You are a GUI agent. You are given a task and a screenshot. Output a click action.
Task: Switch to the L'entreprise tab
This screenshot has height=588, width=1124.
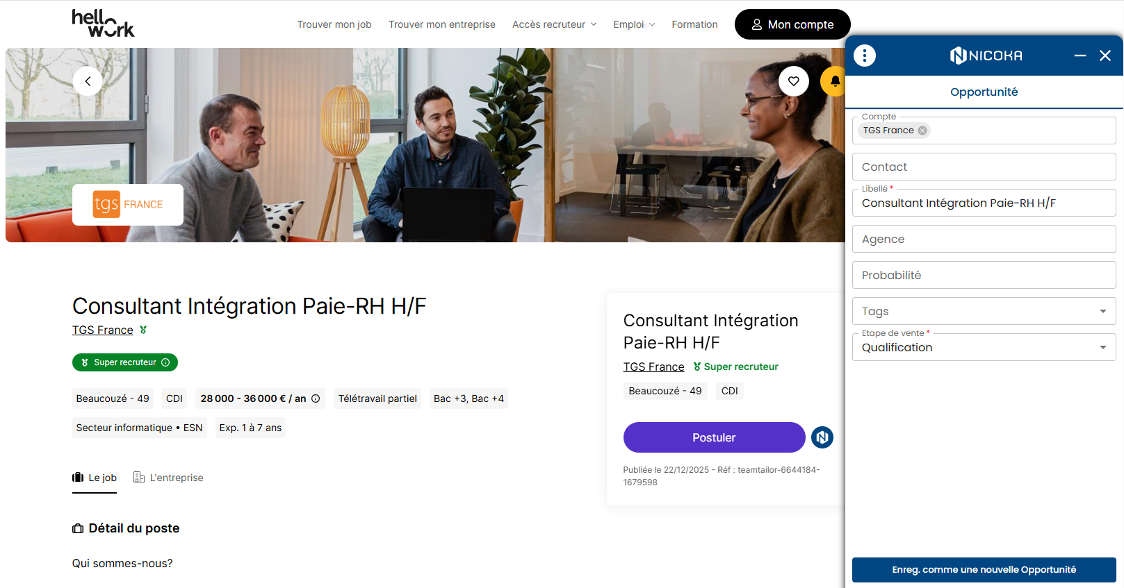point(168,478)
